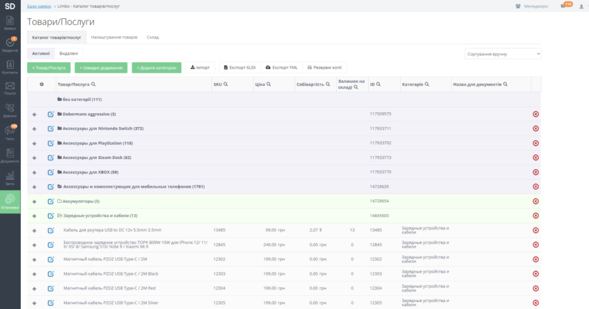Open Заявки in the left sidebar
The image size is (589, 309).
(10, 24)
